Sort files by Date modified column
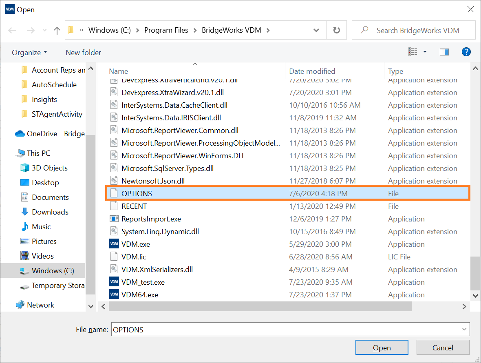The height and width of the screenshot is (363, 481). point(312,71)
